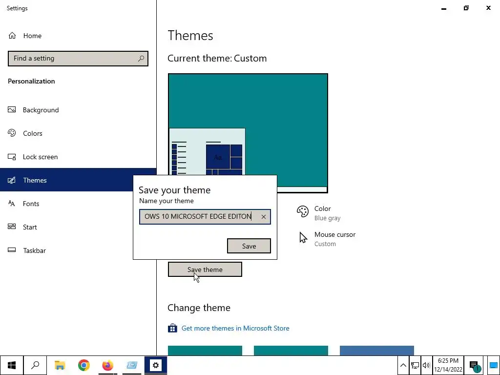Click the Home house icon
The width and height of the screenshot is (500, 375).
pos(12,35)
